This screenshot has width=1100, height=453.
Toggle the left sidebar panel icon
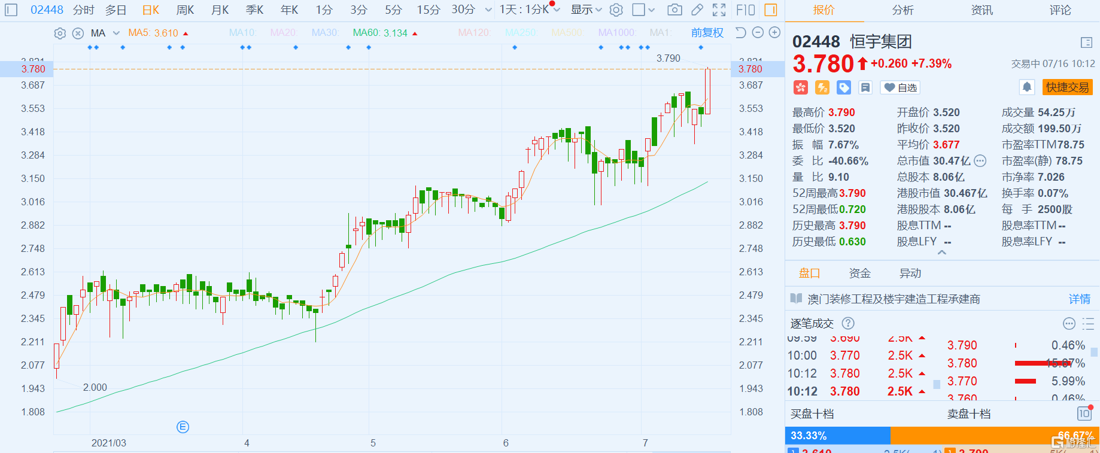point(11,10)
